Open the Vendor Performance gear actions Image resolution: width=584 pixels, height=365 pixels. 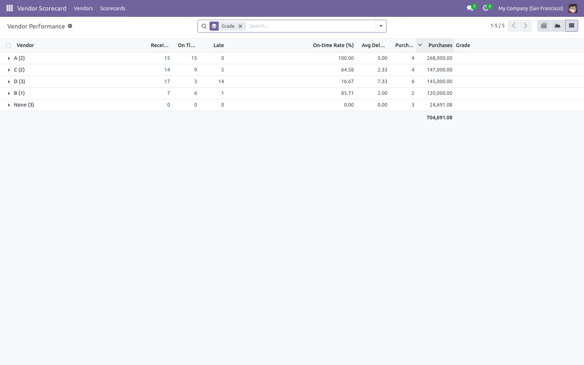[x=70, y=26]
